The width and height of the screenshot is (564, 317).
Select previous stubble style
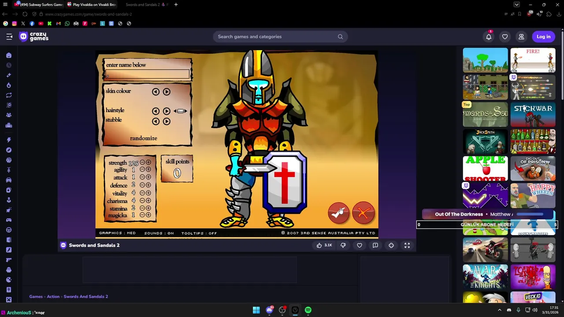(x=156, y=121)
